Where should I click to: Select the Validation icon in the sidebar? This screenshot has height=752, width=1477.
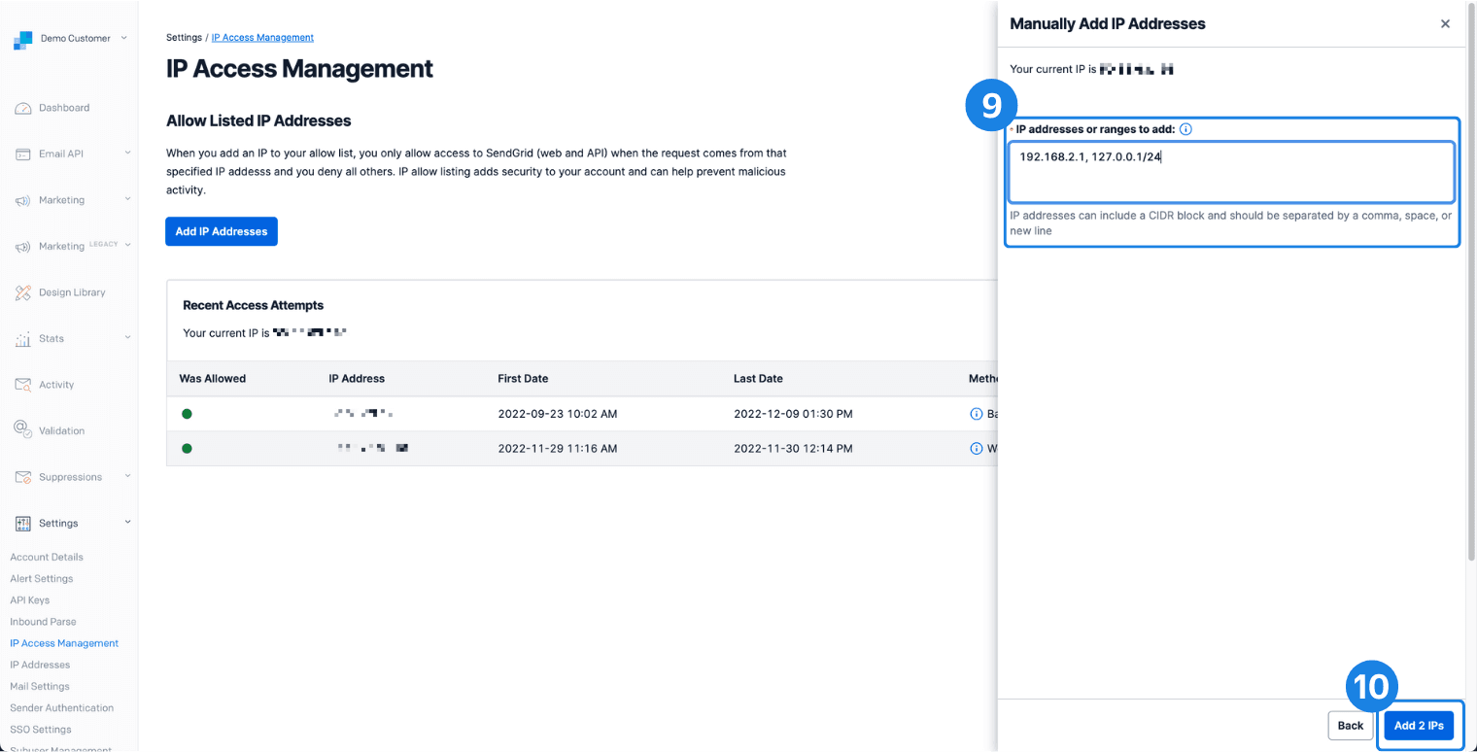pyautogui.click(x=24, y=430)
